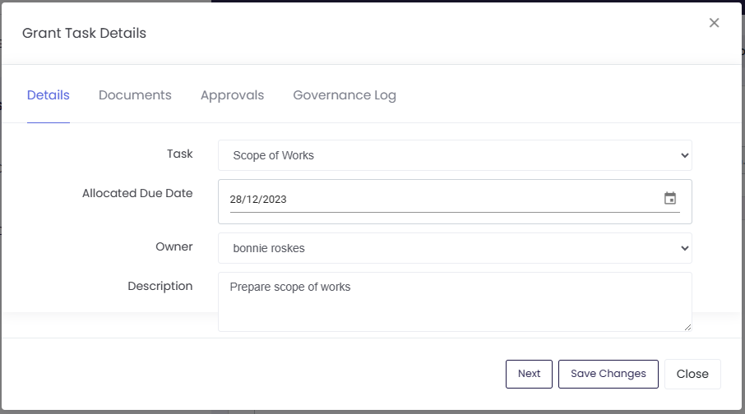
Task: Click the Allocated Due Date label
Action: pos(137,193)
